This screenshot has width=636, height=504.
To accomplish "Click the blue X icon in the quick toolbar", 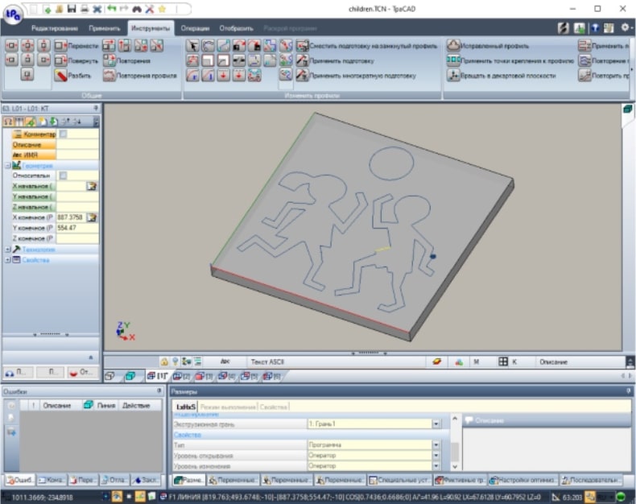I will pyautogui.click(x=97, y=9).
